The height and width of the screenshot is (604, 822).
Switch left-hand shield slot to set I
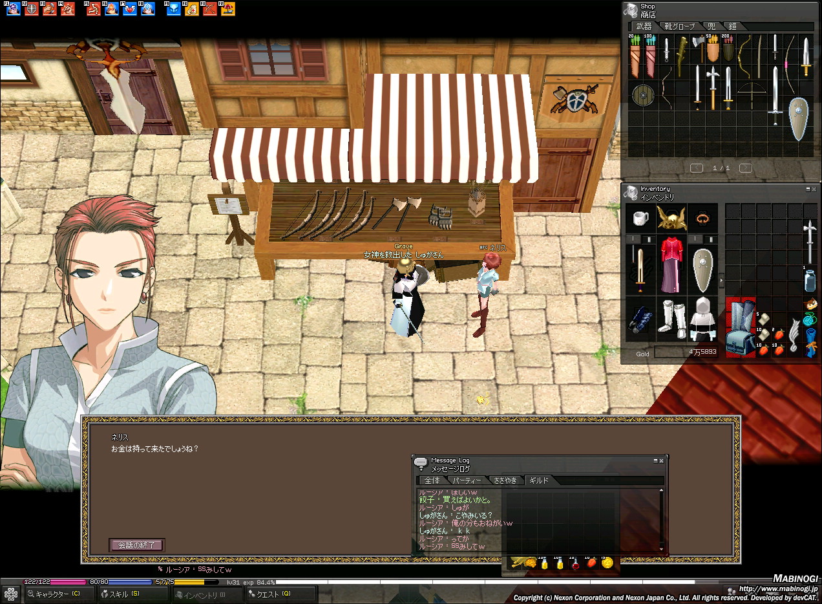(695, 239)
